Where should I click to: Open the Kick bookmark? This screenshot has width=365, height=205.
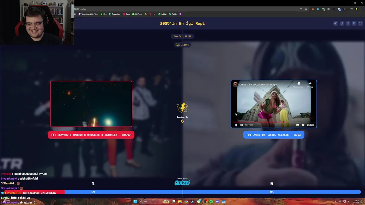pos(104,14)
